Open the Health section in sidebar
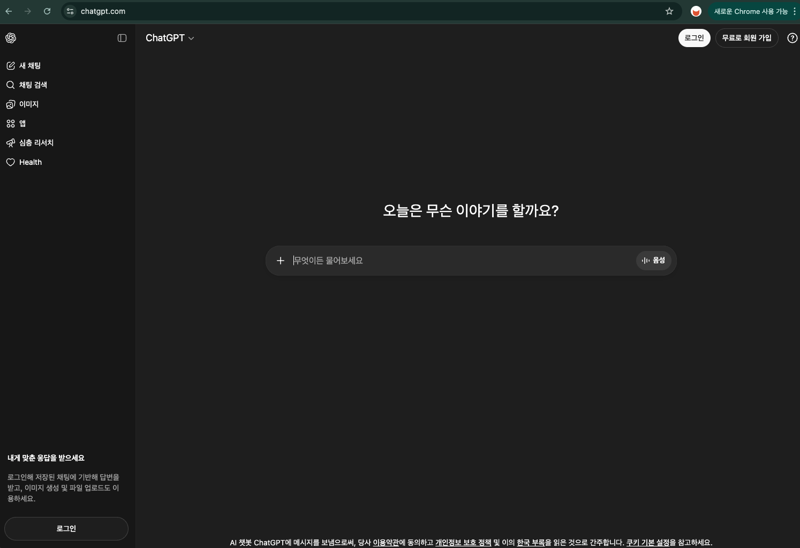The image size is (800, 548). (x=67, y=162)
